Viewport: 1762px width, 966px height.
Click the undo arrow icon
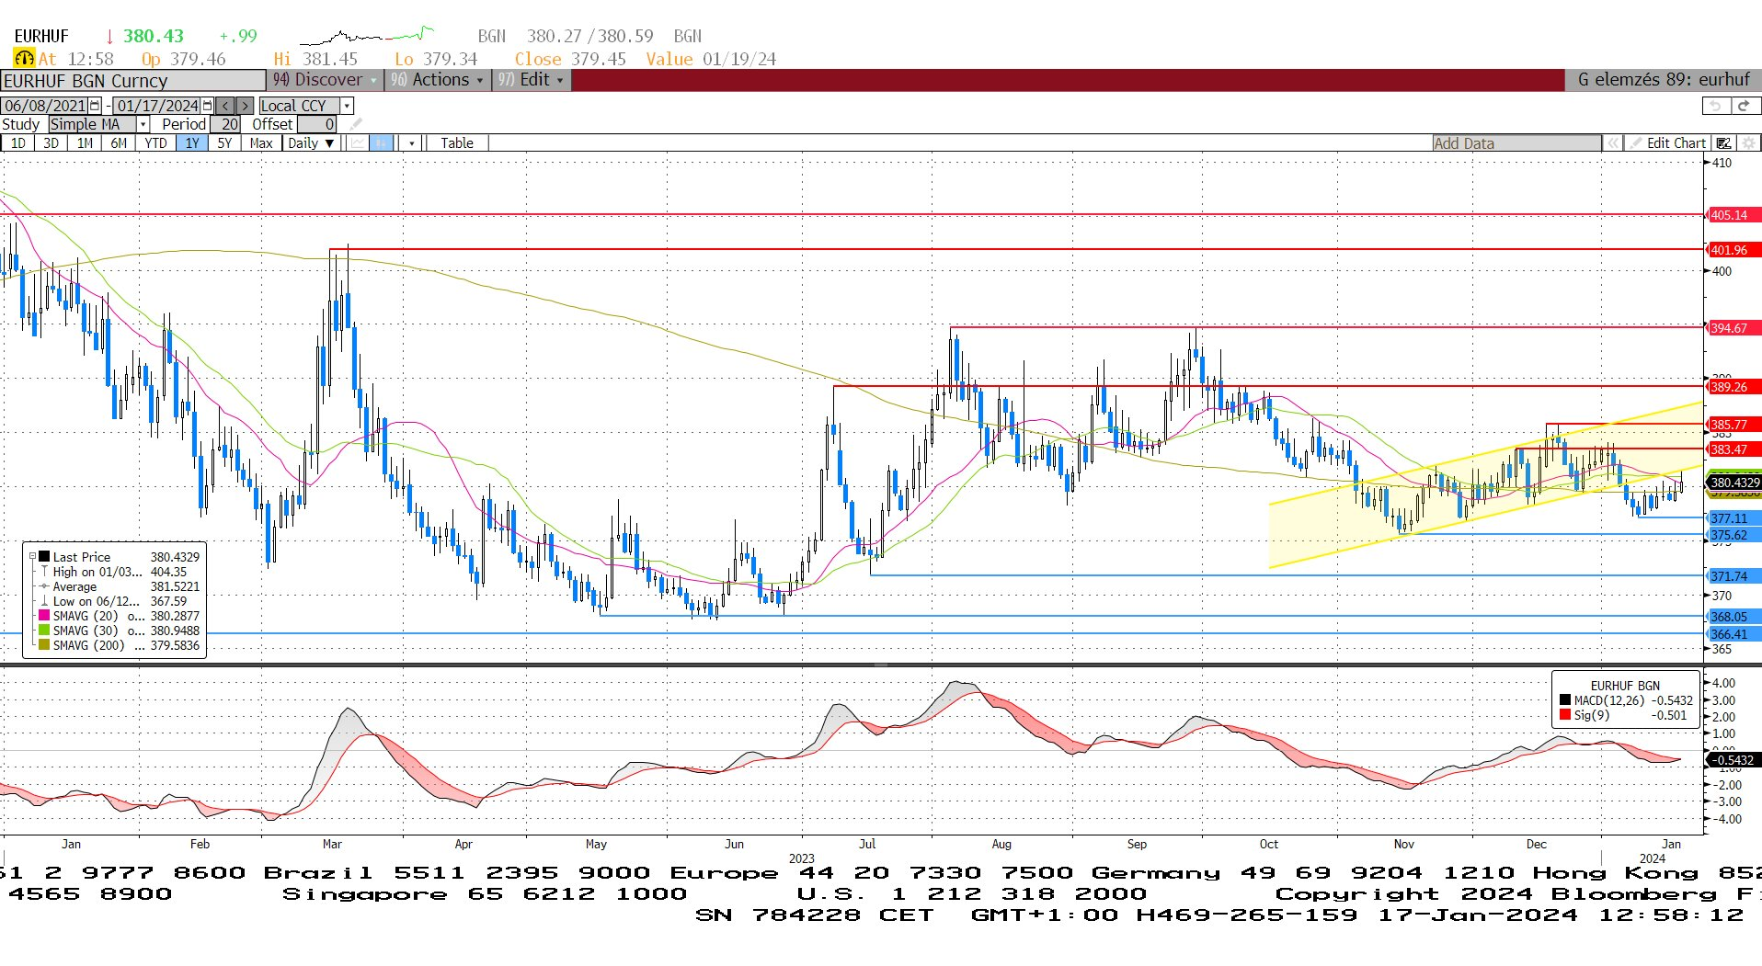pos(1717,106)
